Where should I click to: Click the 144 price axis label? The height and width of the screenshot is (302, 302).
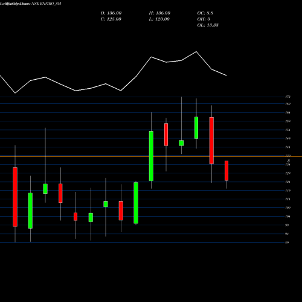pos(288,147)
